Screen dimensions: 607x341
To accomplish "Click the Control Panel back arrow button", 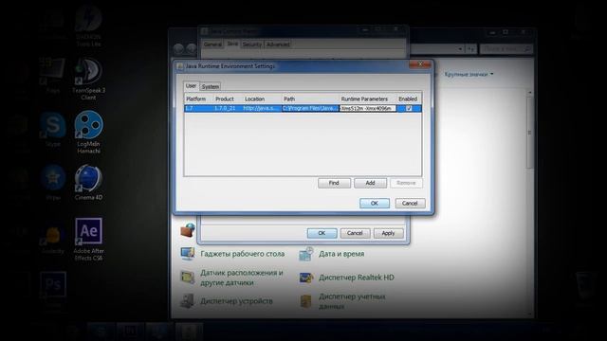I will click(178, 48).
